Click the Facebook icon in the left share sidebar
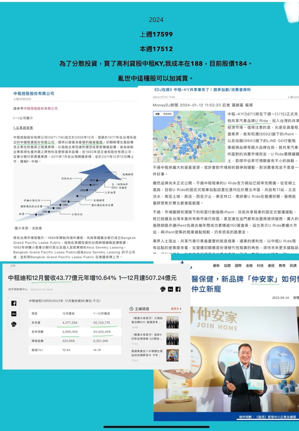 tap(14, 303)
